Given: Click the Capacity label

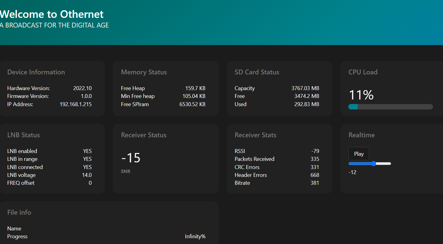Looking at the screenshot, I should coord(245,88).
